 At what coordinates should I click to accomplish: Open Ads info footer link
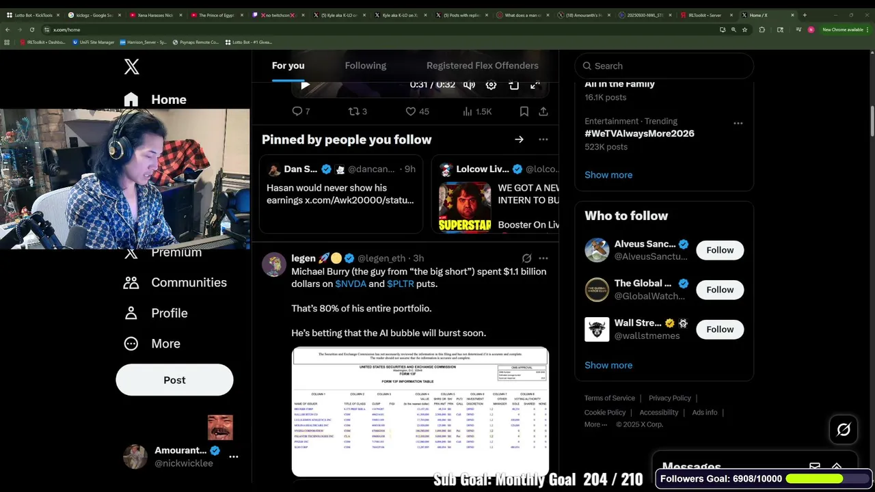(x=704, y=413)
